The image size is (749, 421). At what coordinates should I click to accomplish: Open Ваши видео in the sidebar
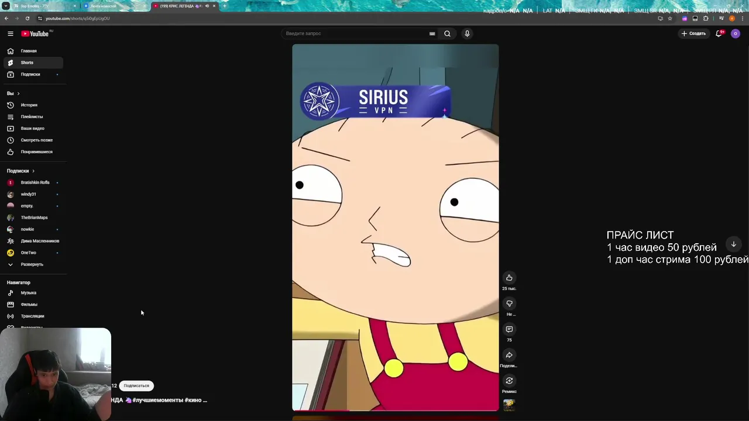click(33, 129)
